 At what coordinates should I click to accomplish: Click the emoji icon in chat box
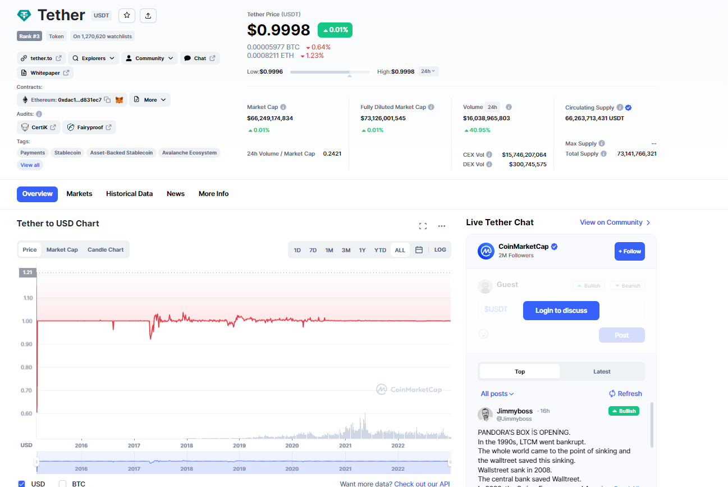coord(483,334)
